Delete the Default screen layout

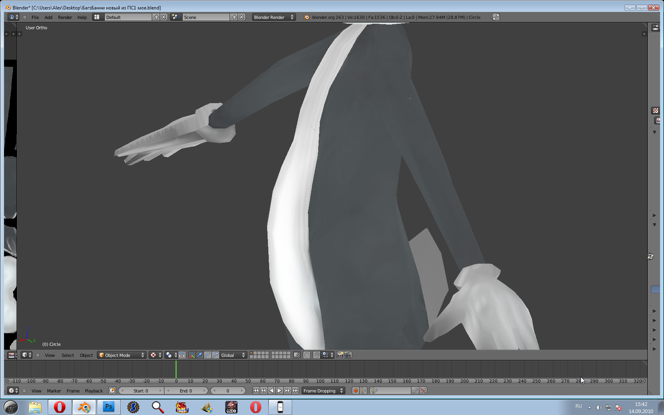[164, 17]
